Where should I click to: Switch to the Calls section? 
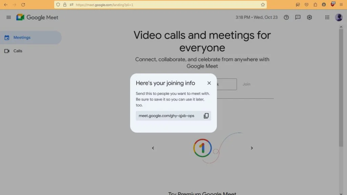[18, 51]
